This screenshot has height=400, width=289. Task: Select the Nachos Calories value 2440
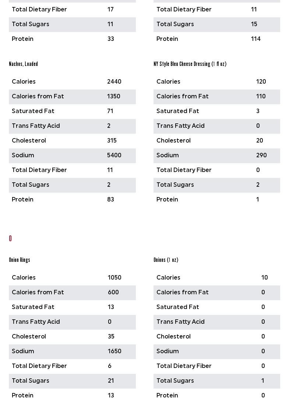tap(114, 82)
